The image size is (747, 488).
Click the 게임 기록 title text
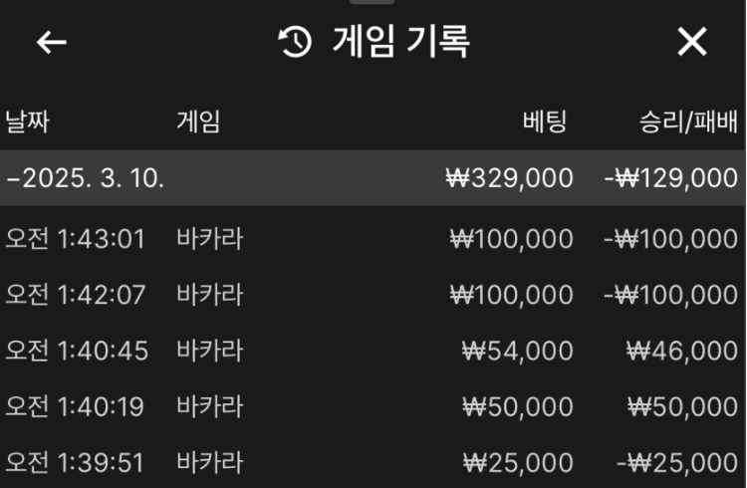point(400,42)
